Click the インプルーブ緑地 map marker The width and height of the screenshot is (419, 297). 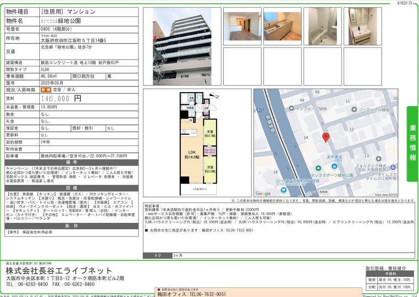pyautogui.click(x=291, y=109)
